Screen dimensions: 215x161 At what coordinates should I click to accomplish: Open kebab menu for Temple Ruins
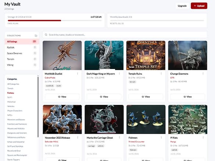[161, 74]
